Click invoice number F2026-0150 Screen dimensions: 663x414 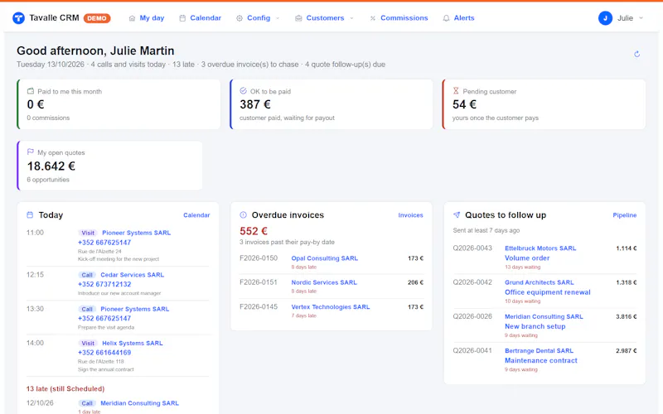pyautogui.click(x=259, y=258)
